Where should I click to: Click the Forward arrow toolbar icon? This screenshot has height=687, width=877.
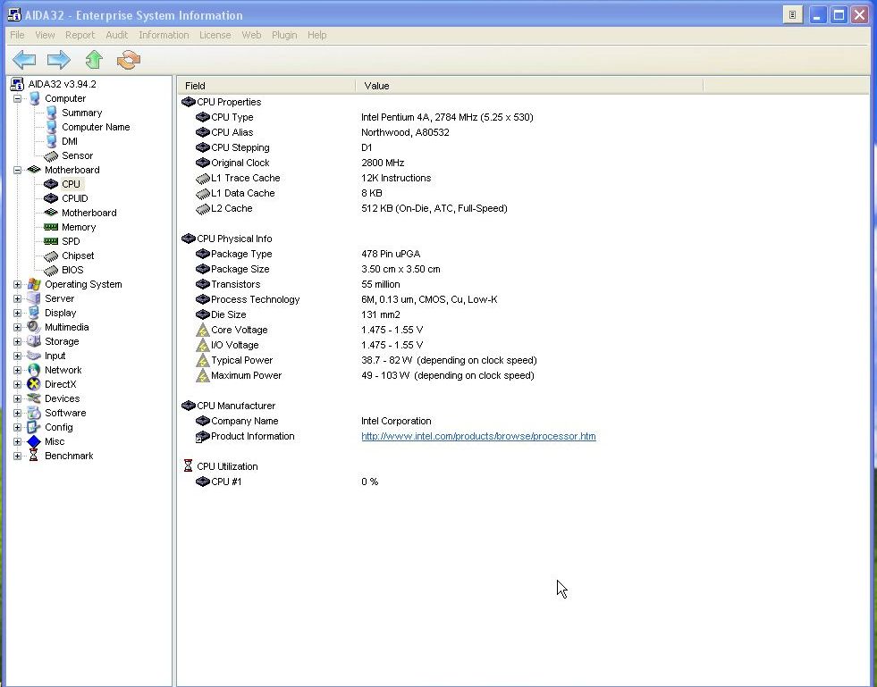point(59,59)
